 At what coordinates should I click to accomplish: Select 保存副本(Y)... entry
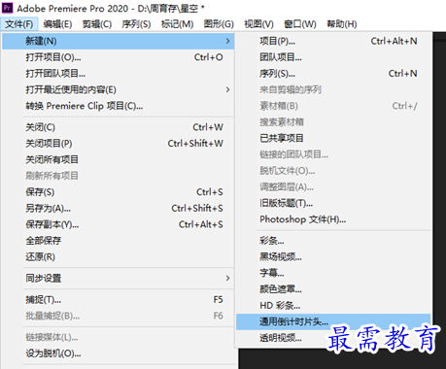point(118,224)
